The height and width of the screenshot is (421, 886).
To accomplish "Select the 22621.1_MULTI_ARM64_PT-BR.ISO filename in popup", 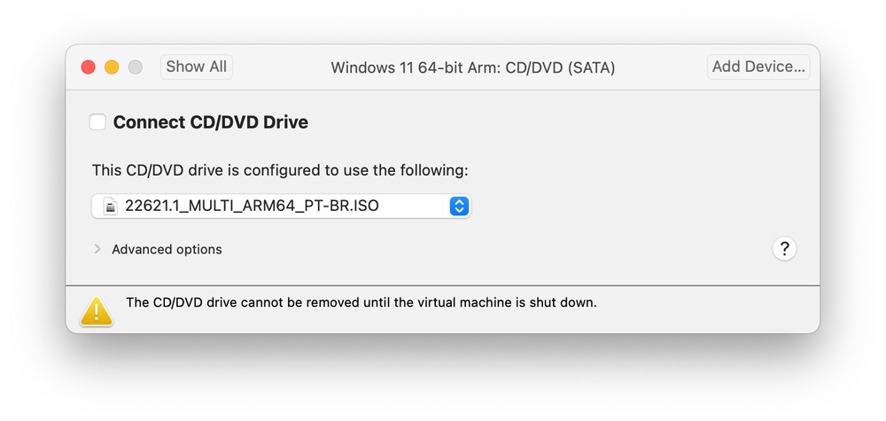I will [x=252, y=206].
